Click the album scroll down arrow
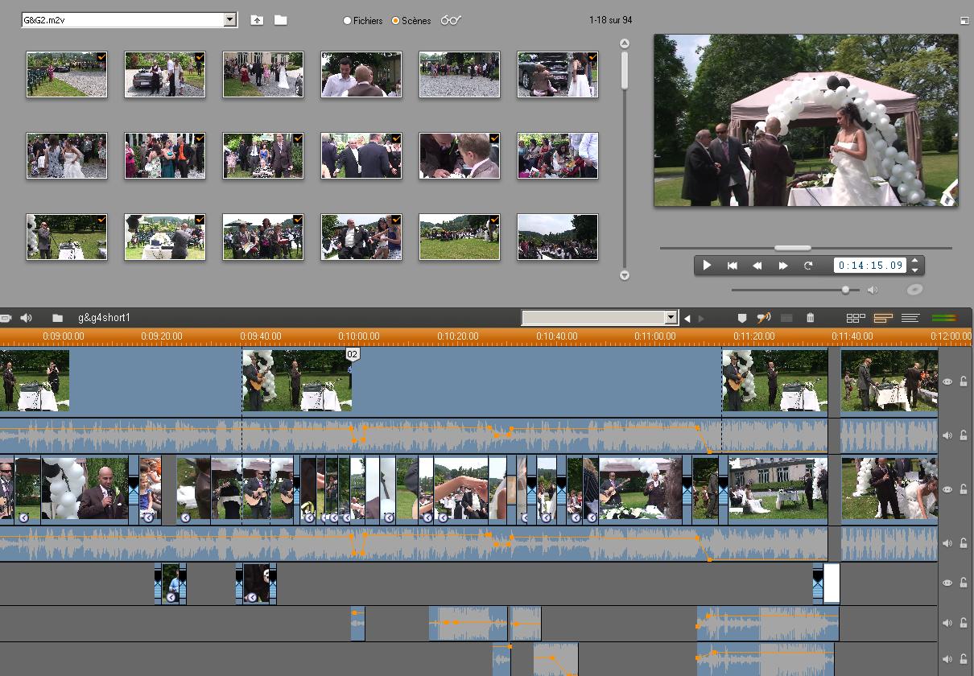This screenshot has width=974, height=676. tap(625, 275)
